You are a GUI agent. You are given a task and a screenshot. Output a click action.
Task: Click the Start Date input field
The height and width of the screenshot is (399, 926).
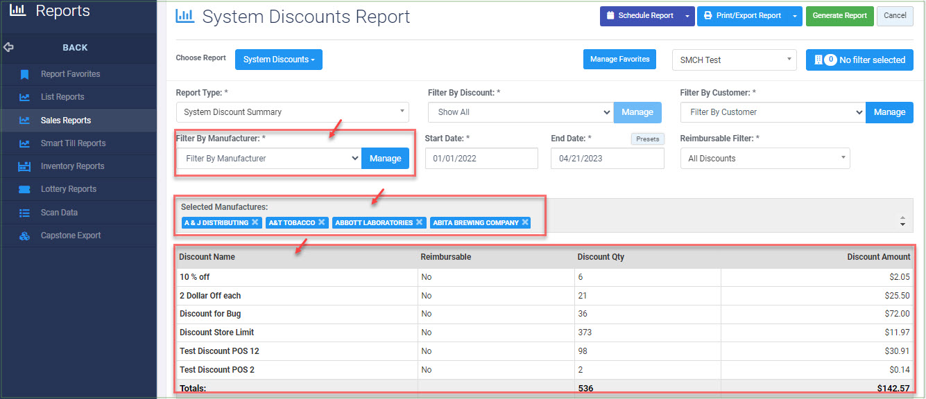click(x=481, y=159)
